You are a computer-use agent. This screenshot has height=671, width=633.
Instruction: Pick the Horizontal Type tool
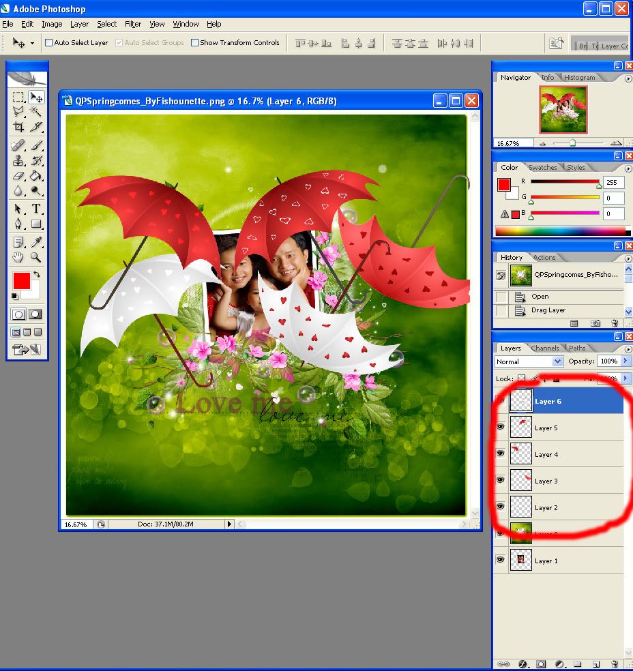tap(36, 209)
